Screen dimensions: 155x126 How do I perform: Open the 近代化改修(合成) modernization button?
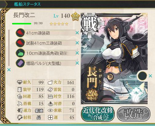pos(98,114)
